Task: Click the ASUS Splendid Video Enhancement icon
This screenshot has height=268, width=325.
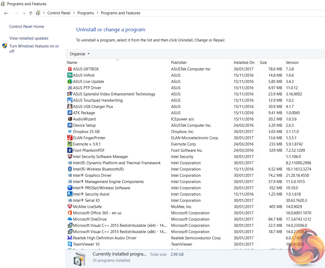Action: click(x=70, y=94)
